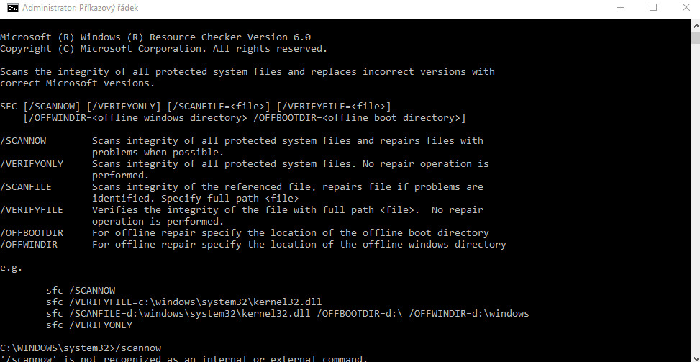
Task: Click the '/SCANFILE' option name in the list
Action: pos(26,186)
